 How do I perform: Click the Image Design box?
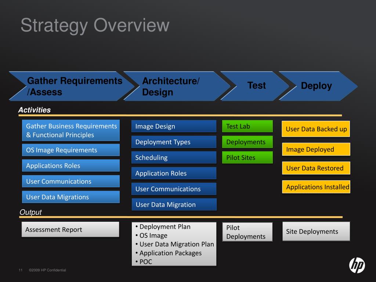(174, 126)
